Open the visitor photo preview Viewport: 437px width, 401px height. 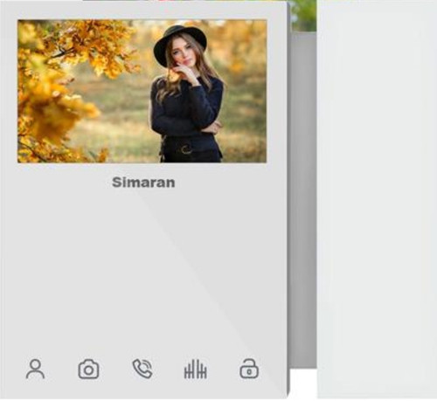click(x=142, y=91)
